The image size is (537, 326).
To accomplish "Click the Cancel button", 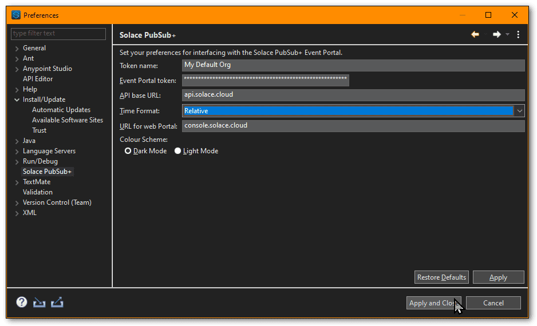I will [x=493, y=303].
